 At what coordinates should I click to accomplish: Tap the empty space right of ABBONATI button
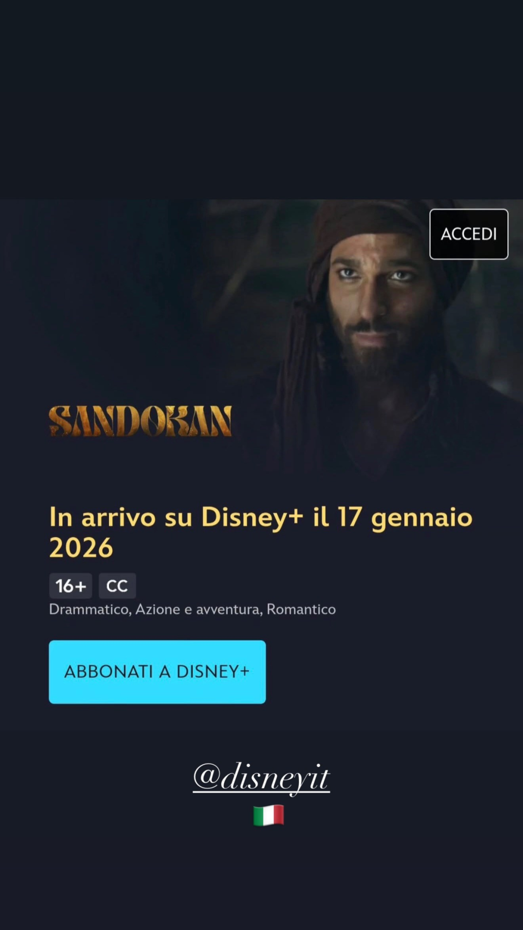coord(390,672)
